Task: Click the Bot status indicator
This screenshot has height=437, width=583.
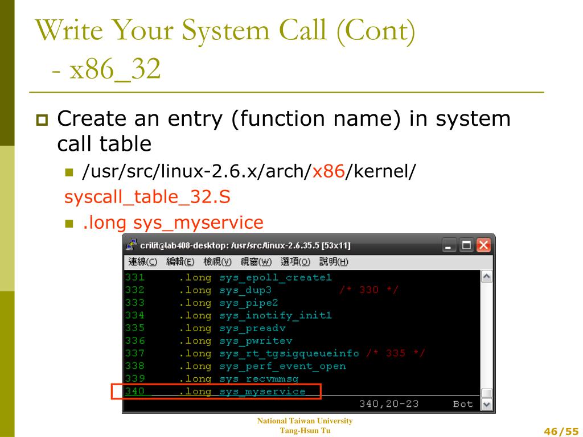Action: tap(463, 404)
